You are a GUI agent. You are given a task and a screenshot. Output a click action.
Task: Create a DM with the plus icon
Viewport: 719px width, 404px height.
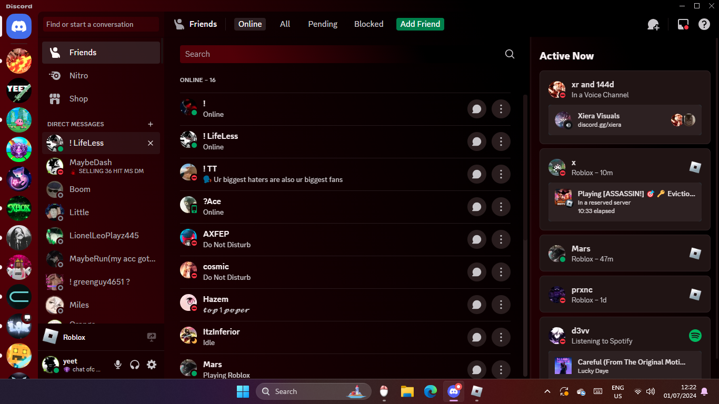(x=151, y=124)
